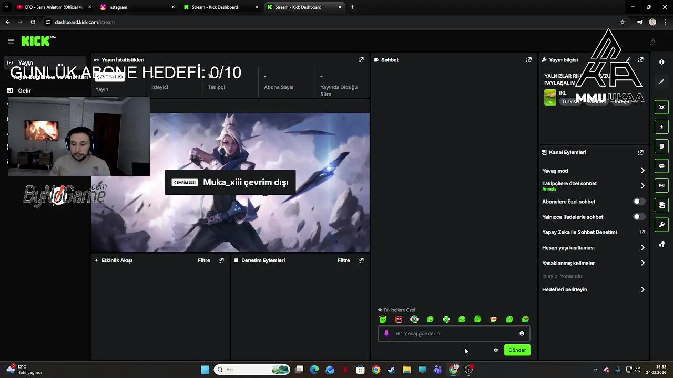Image resolution: width=673 pixels, height=378 pixels.
Task: Click the pencil edit icon in right sidebar
Action: pyautogui.click(x=661, y=81)
